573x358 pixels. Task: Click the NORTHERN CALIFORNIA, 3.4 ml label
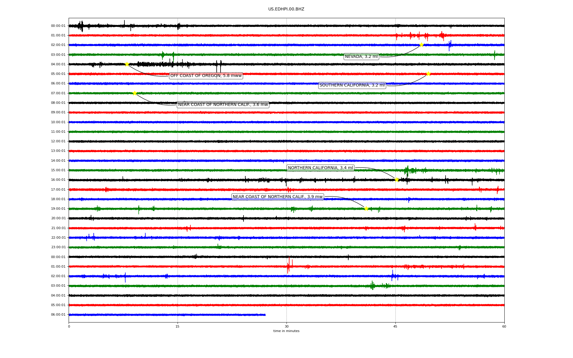[321, 168]
